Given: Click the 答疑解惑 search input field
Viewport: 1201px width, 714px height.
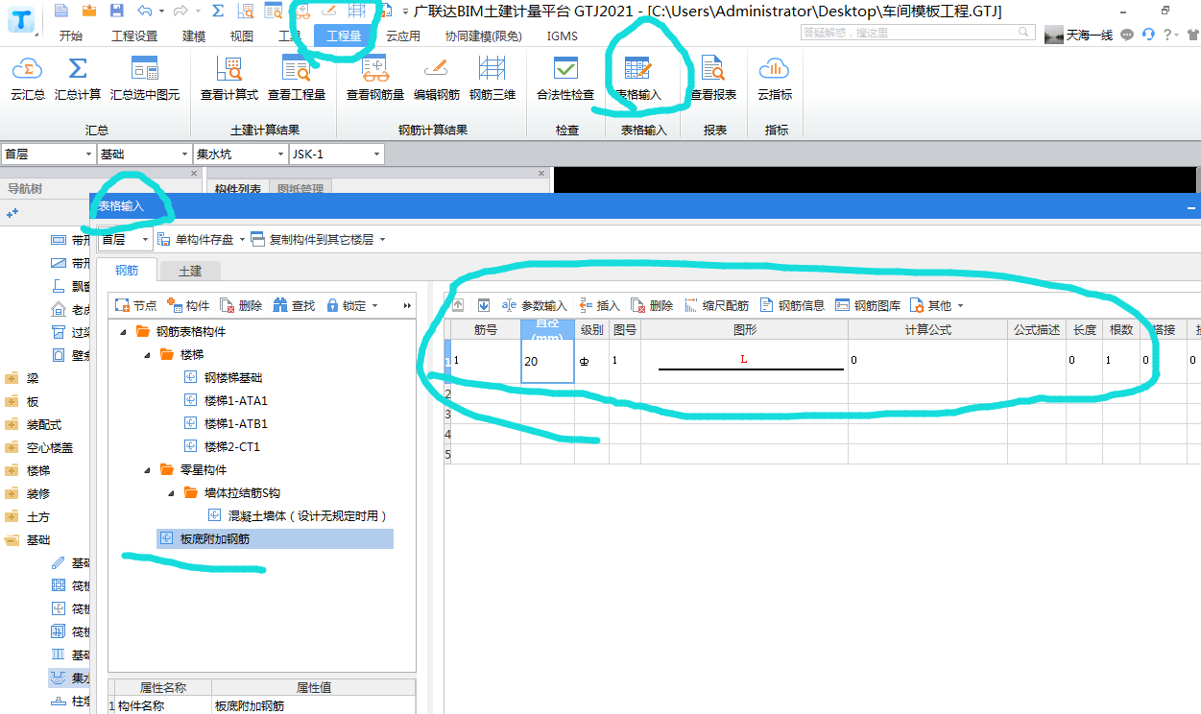Looking at the screenshot, I should coord(920,33).
